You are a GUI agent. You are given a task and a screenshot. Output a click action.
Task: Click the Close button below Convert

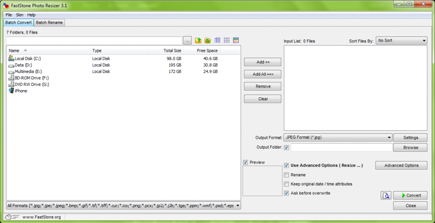pyautogui.click(x=410, y=206)
